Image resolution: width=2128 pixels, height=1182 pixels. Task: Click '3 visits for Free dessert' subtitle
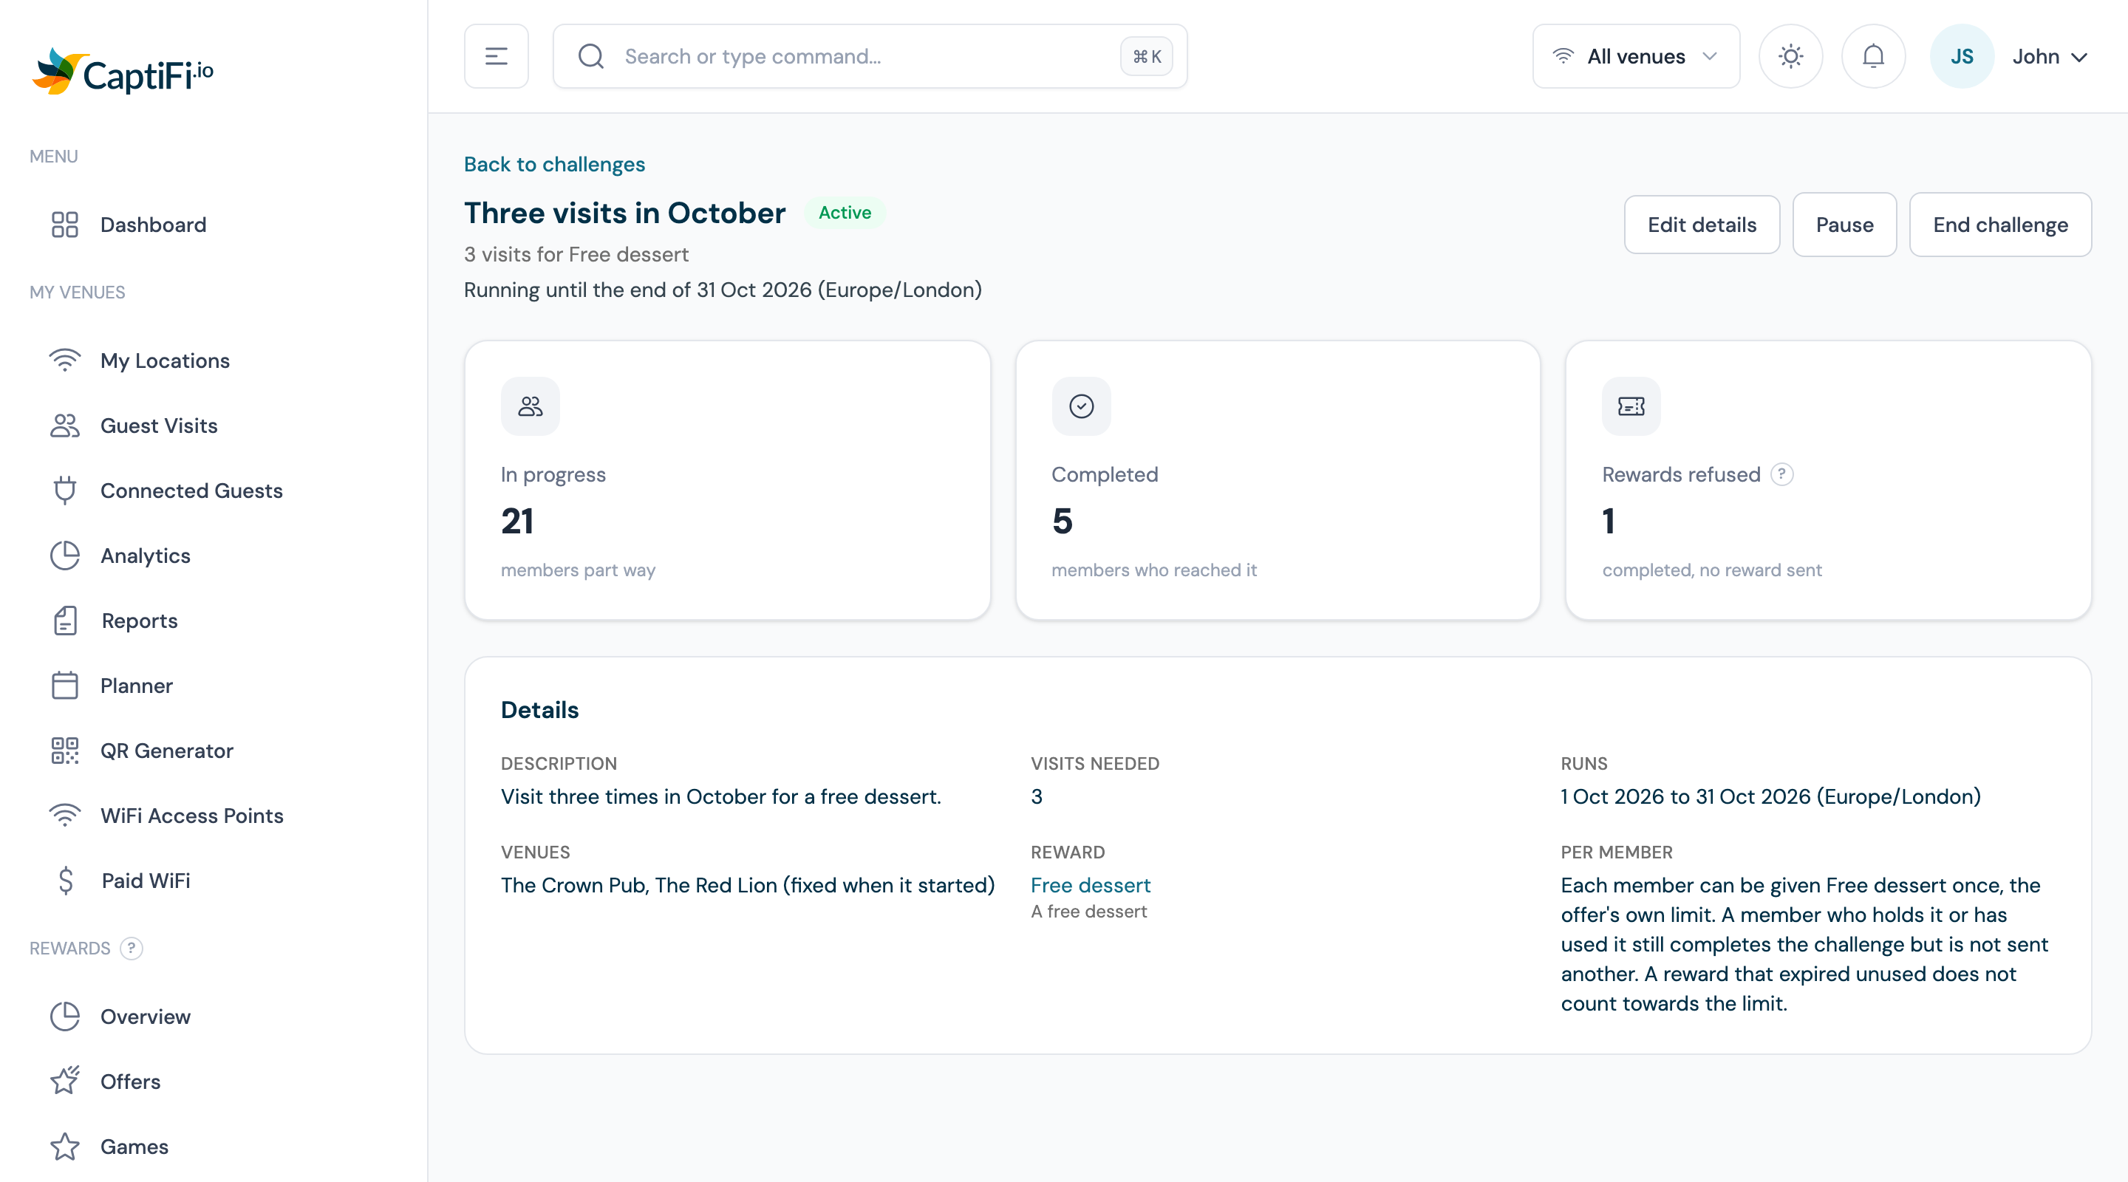click(576, 254)
